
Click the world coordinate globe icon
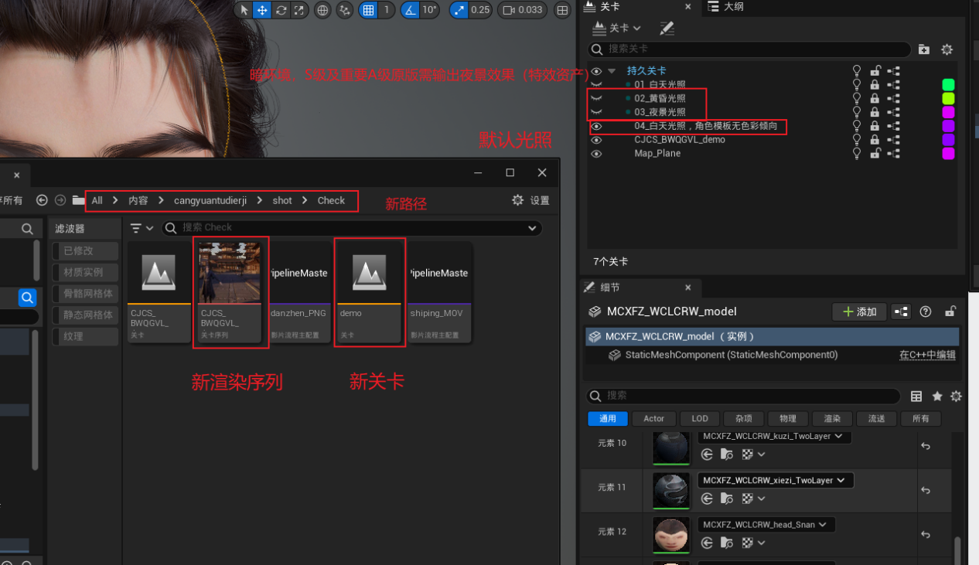tap(322, 10)
